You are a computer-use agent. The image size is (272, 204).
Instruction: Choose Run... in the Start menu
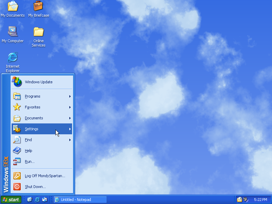tap(41, 162)
